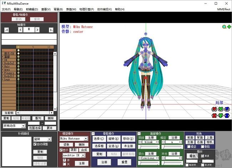Uncheck the 显示 model display checkbox
This screenshot has height=168, width=232.
point(61,150)
